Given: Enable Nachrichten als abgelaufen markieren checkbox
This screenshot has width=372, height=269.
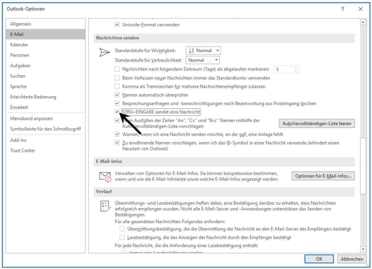Looking at the screenshot, I should click(x=117, y=69).
